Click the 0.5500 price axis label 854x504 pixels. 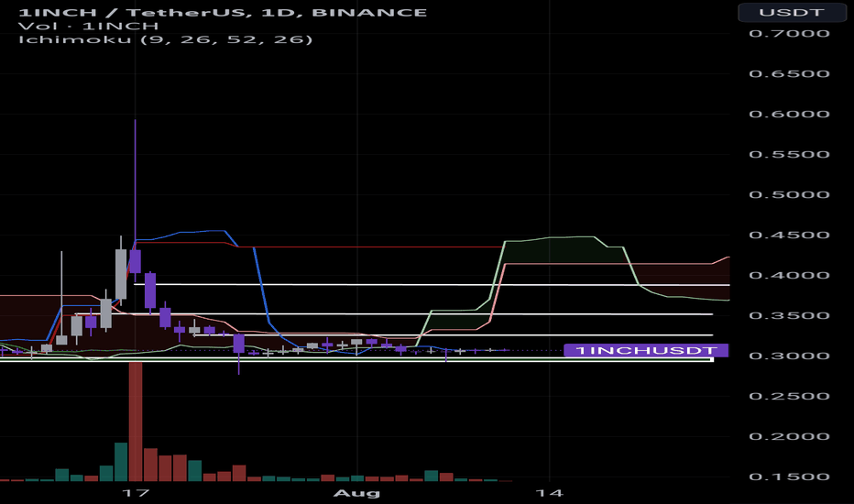789,154
